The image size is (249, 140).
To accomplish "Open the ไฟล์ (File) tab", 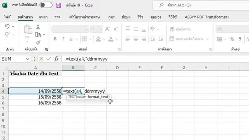I will [x=7, y=17].
